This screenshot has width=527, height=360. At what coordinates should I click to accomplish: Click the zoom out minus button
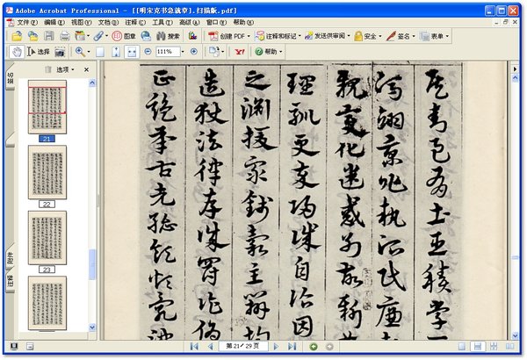click(148, 52)
